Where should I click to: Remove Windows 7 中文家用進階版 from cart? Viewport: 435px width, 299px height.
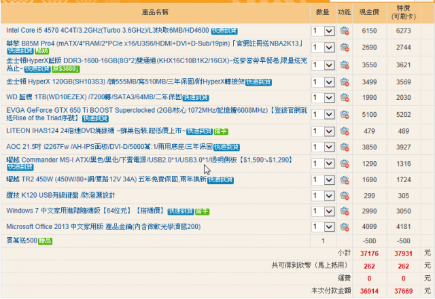[x=345, y=211]
